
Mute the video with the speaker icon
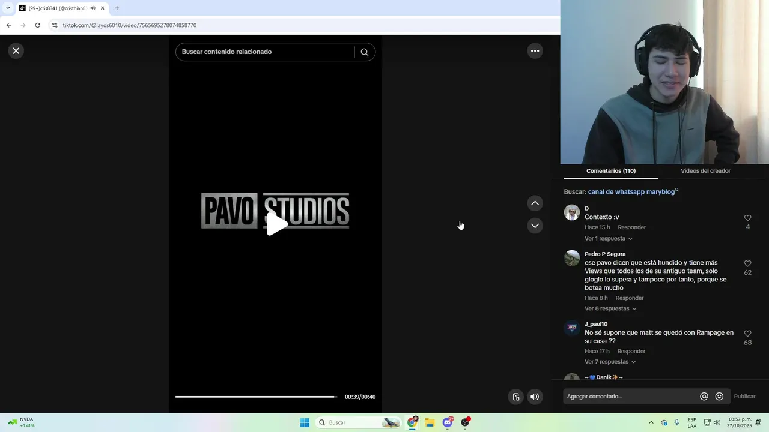(x=534, y=397)
